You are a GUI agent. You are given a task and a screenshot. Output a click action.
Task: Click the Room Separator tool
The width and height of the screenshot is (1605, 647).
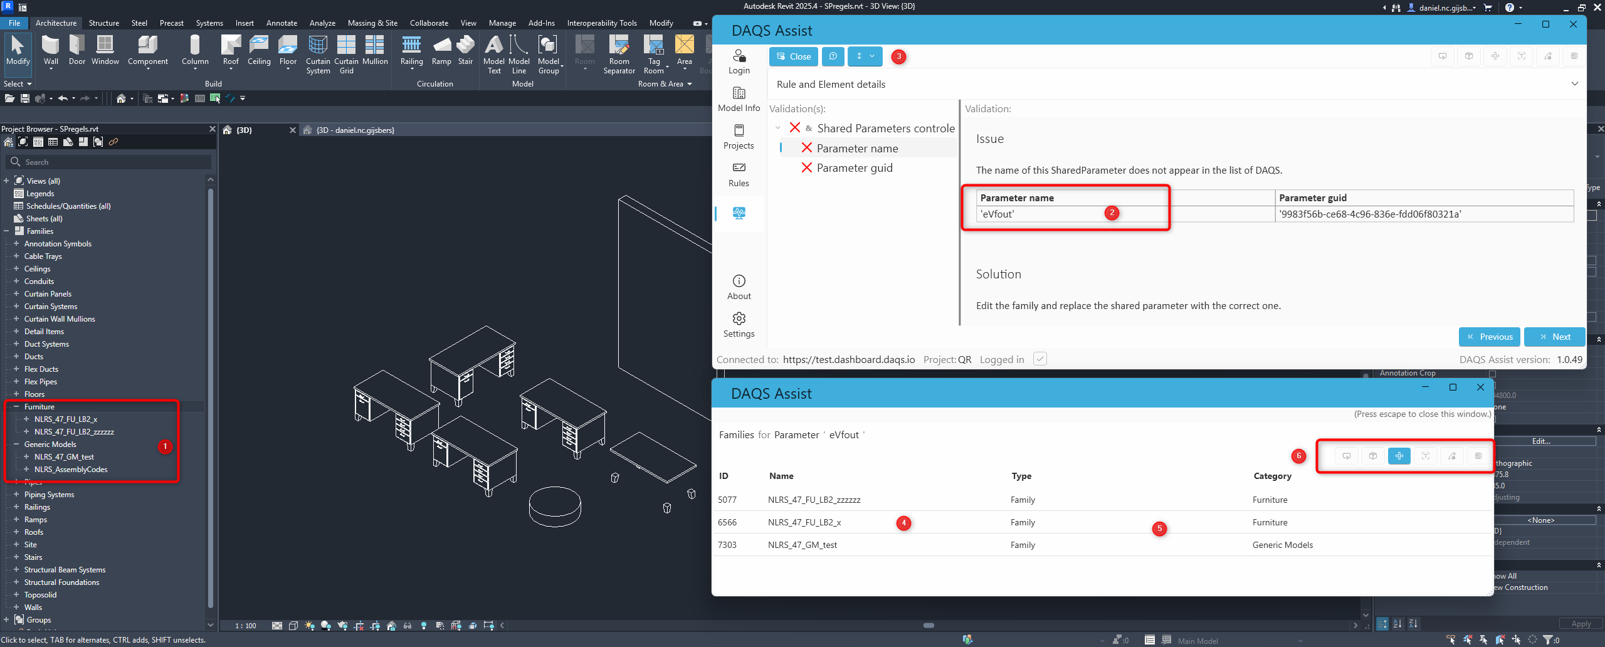[x=619, y=53]
